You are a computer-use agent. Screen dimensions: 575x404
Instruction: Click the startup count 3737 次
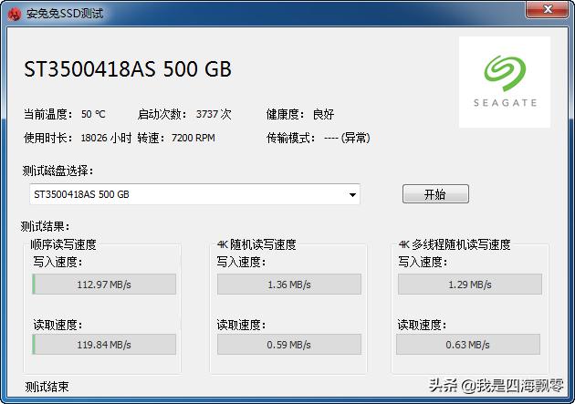pyautogui.click(x=214, y=114)
